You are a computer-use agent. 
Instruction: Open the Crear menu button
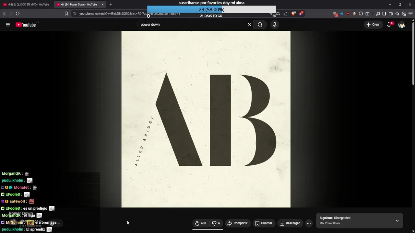[373, 25]
